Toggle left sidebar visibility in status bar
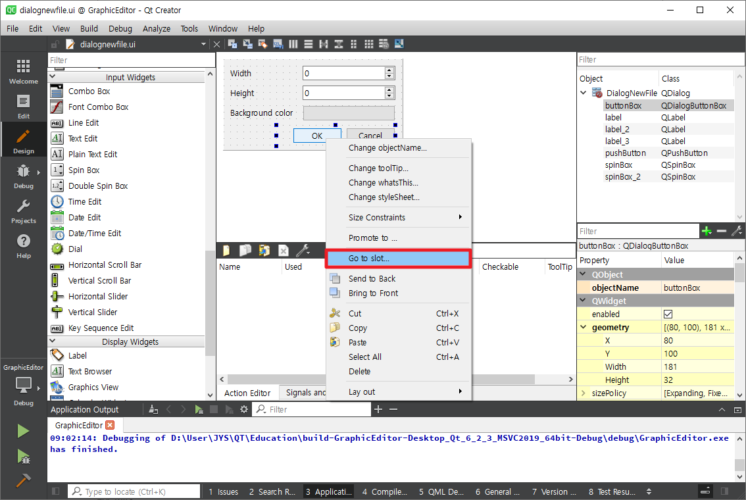 pos(56,491)
